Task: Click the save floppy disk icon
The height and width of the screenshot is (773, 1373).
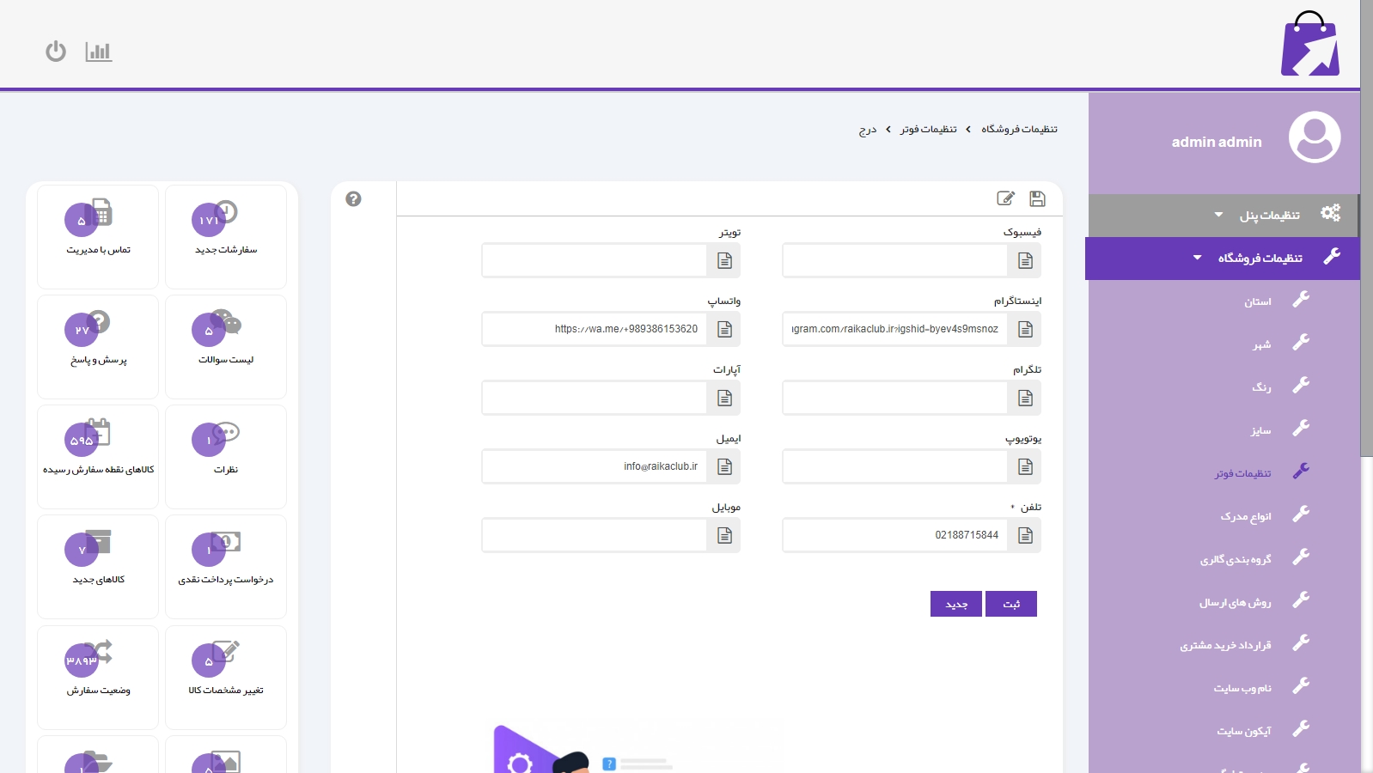Action: pyautogui.click(x=1037, y=199)
